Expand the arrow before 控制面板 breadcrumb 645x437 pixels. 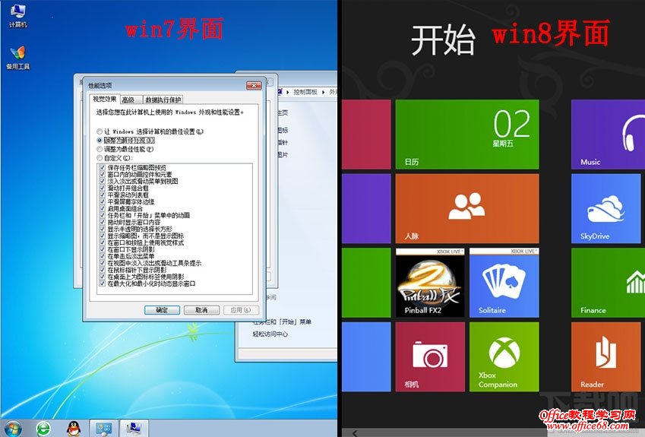click(287, 92)
